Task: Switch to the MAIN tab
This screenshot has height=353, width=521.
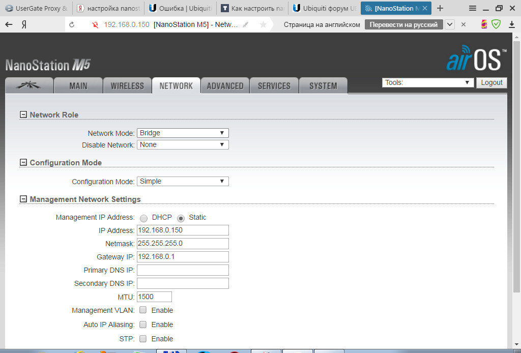Action: pyautogui.click(x=78, y=85)
